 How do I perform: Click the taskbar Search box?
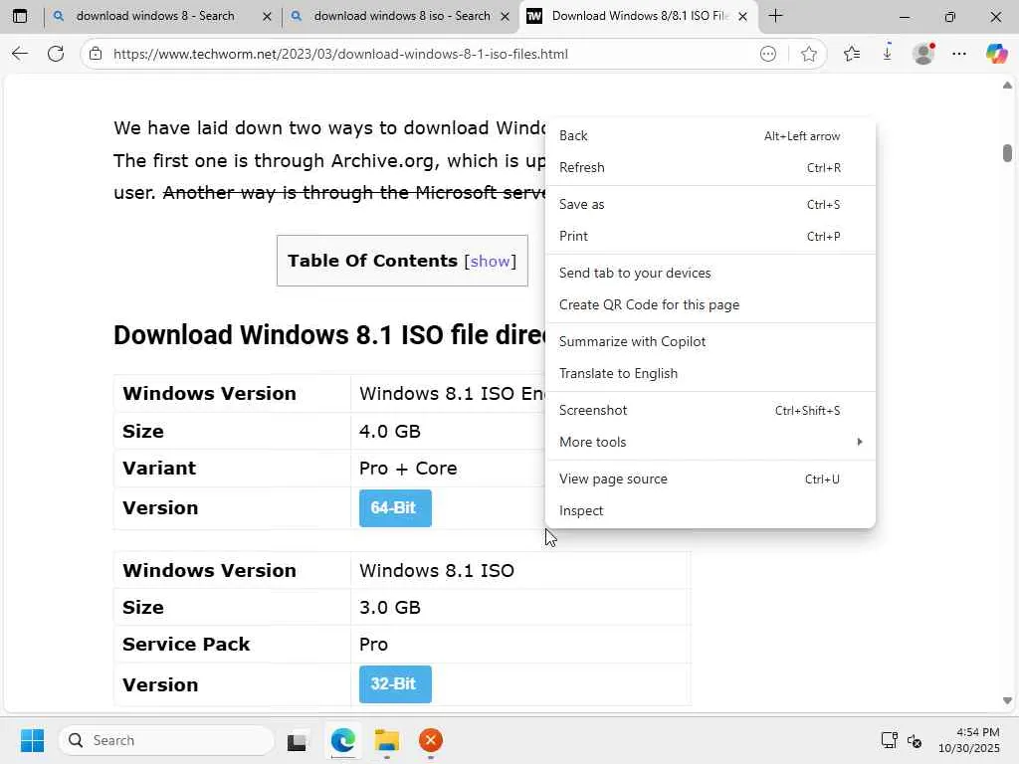coord(166,740)
